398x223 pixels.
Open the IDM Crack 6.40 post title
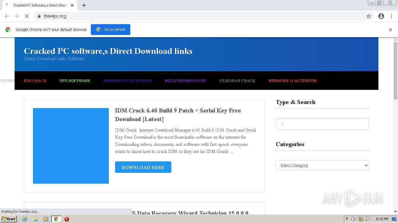pyautogui.click(x=178, y=115)
